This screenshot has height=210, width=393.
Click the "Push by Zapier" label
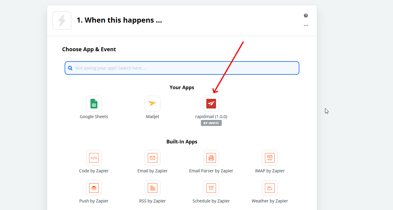94,201
